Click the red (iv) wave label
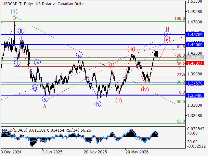Image resolution: width=208 pixels, height=156 pixels. 145,90
